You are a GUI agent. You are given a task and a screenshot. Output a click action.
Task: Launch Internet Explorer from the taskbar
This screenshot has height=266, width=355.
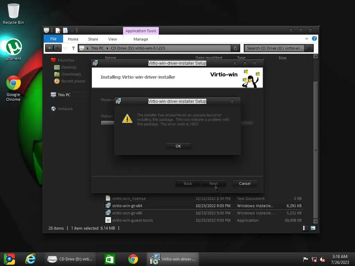(x=31, y=259)
